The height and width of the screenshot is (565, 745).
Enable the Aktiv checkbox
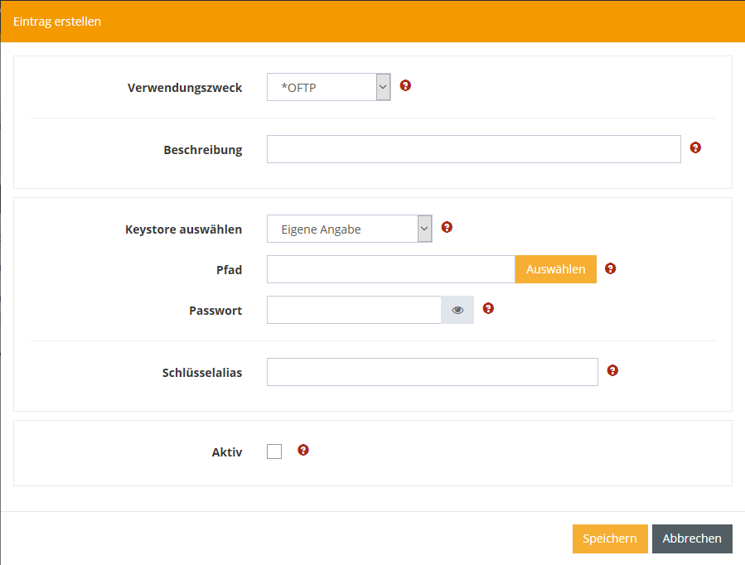pos(274,452)
